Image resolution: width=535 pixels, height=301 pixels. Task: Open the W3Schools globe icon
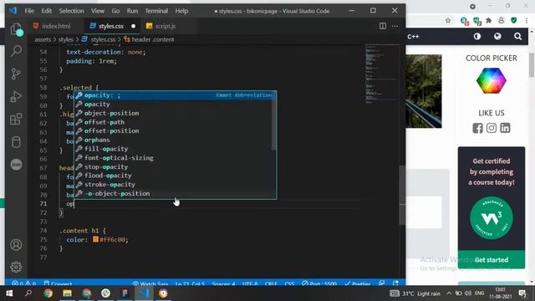[x=497, y=36]
